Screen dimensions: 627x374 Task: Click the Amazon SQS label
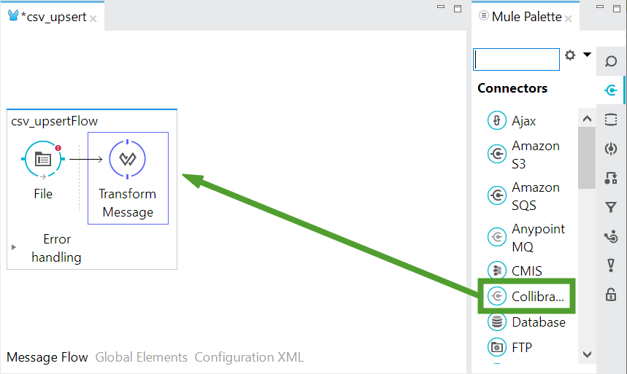point(536,196)
